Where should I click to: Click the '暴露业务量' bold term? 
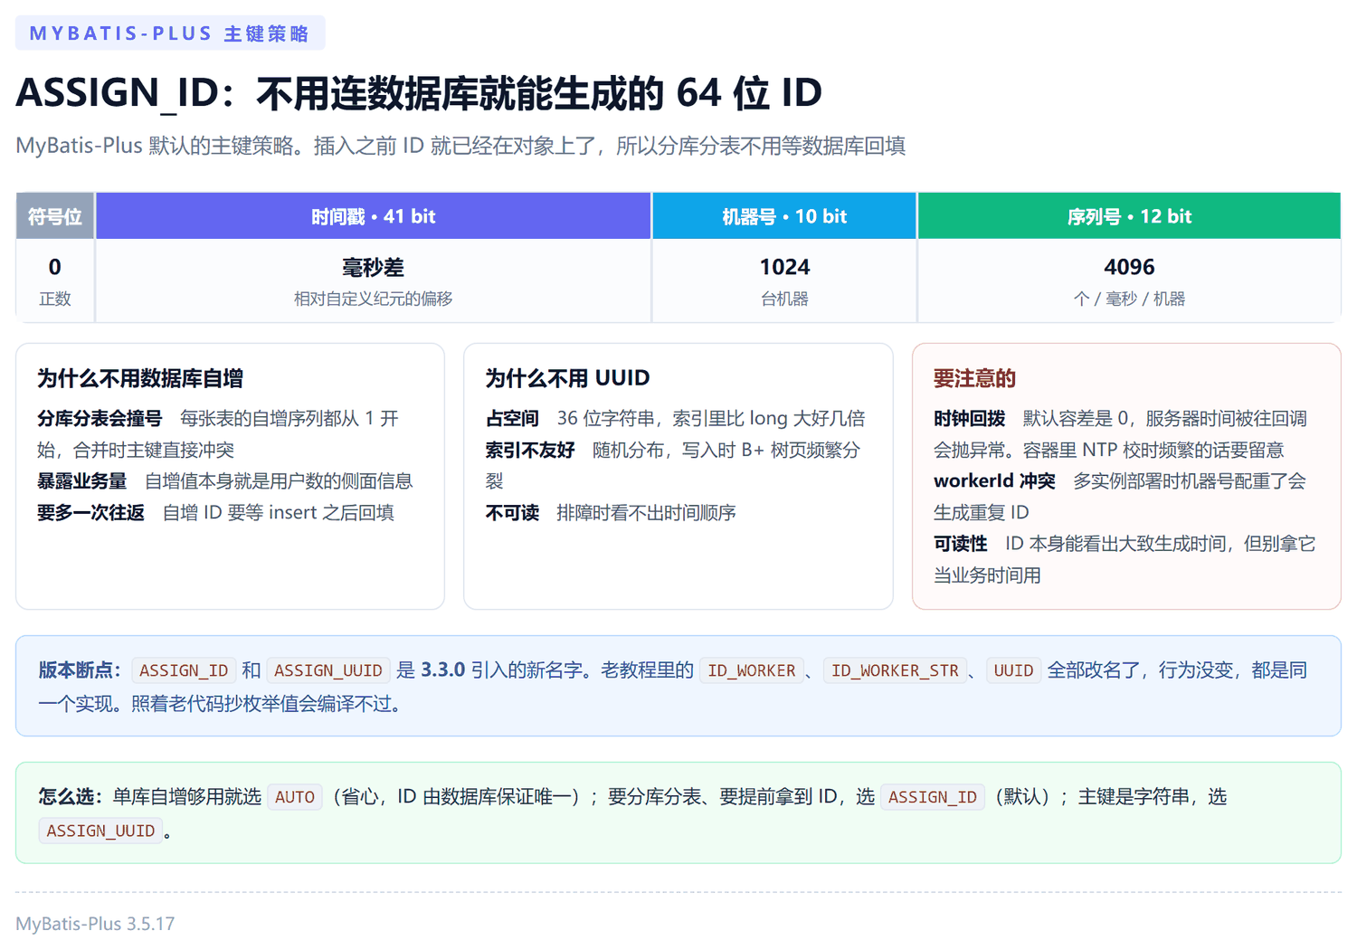pyautogui.click(x=82, y=481)
